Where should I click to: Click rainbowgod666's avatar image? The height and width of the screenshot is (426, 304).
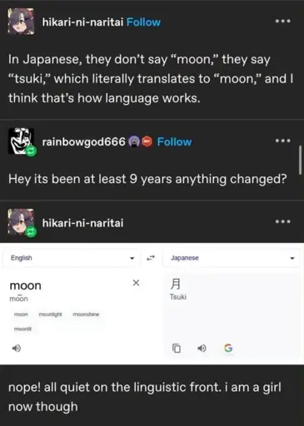click(x=21, y=141)
